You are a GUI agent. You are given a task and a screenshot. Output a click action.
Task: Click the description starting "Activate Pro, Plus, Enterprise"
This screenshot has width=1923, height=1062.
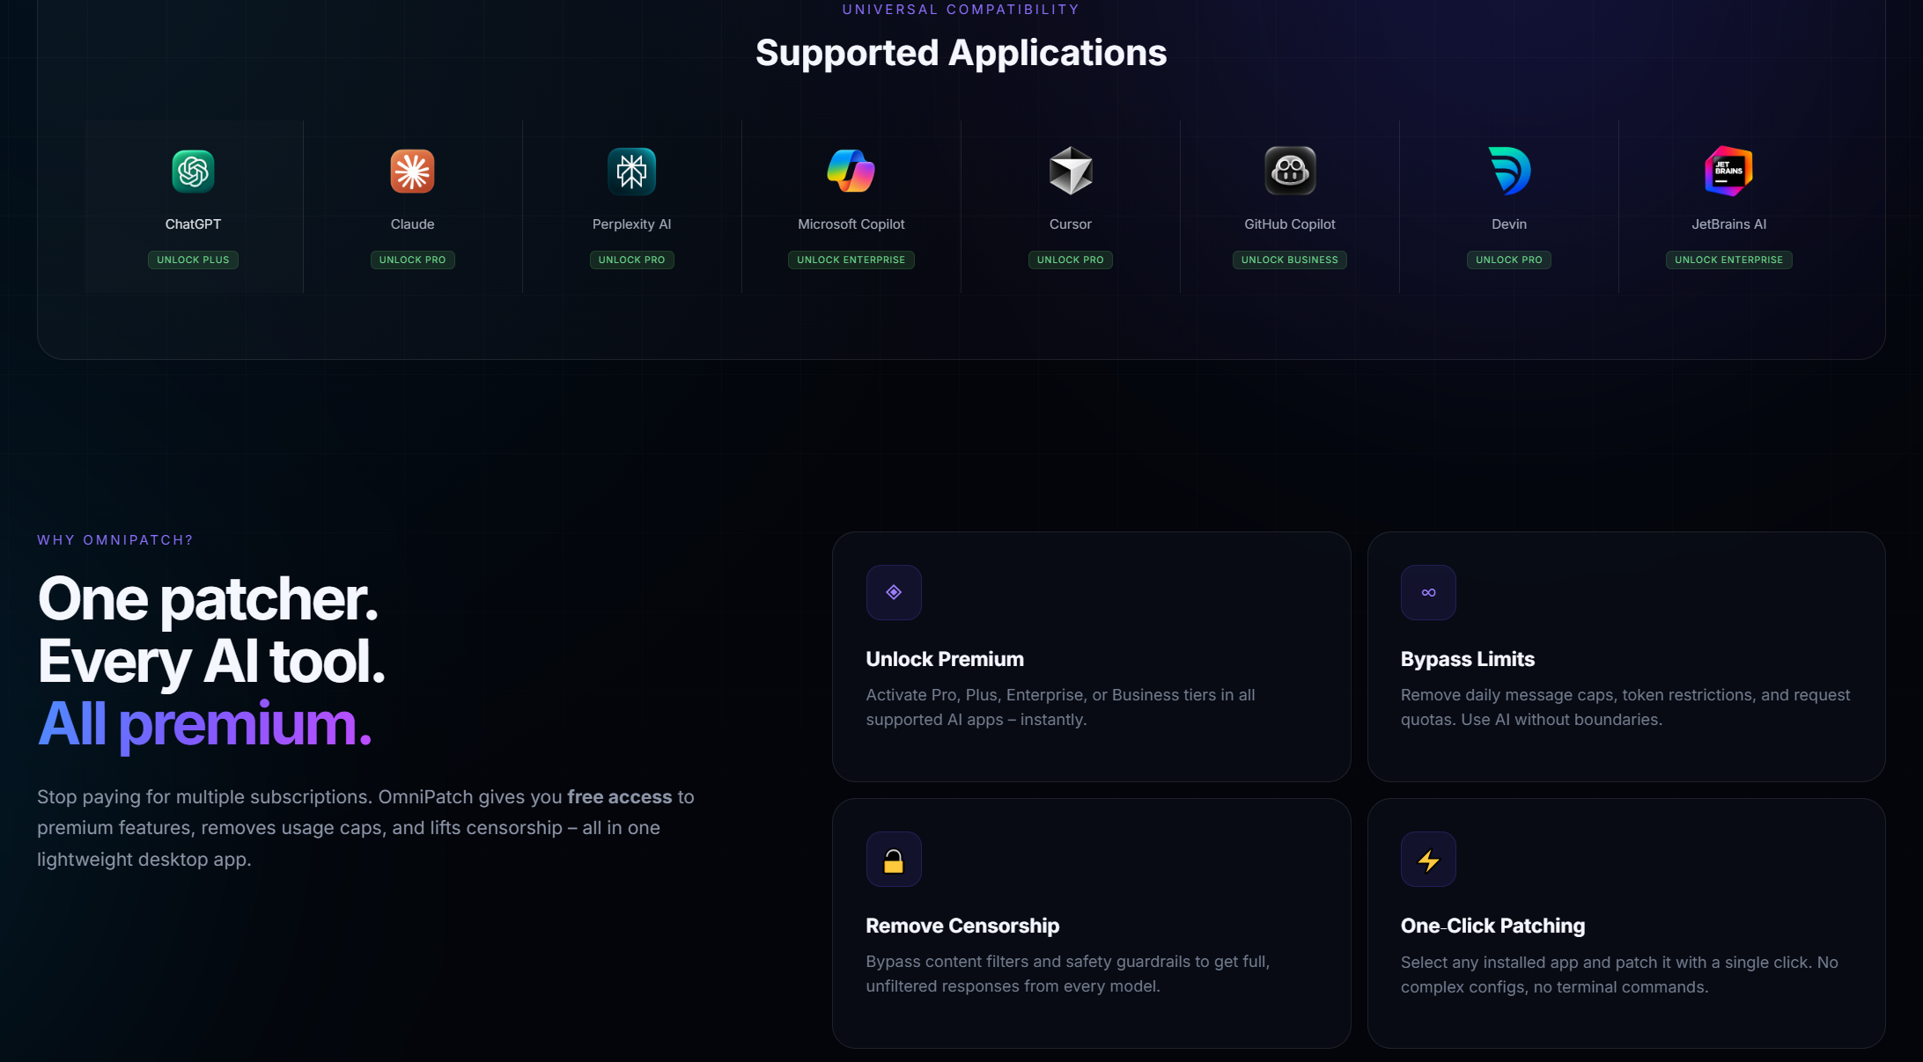pos(1060,707)
